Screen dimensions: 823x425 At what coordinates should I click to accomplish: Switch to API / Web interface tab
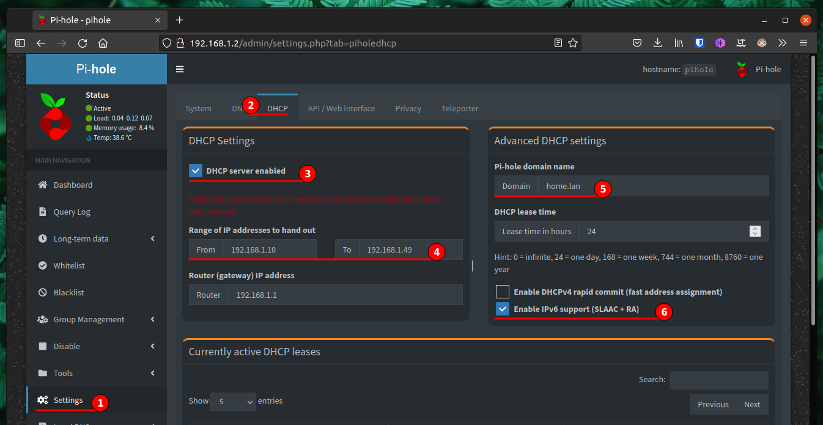[341, 108]
